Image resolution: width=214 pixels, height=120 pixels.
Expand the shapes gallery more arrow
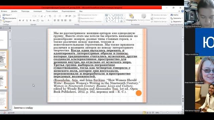pos(124,21)
